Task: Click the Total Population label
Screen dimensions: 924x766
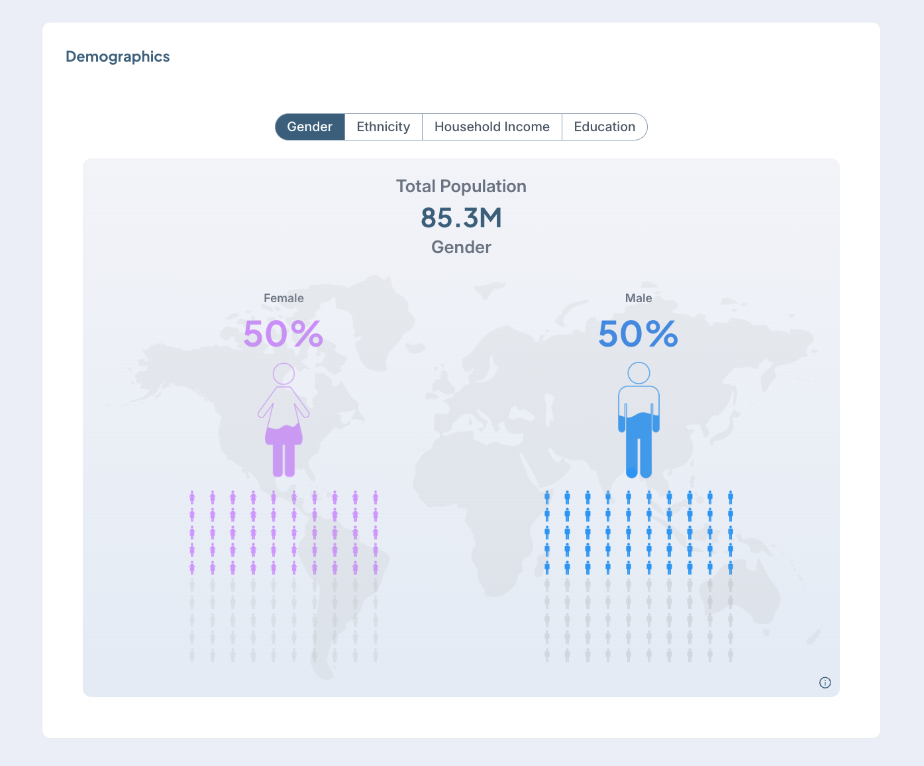Action: [x=462, y=186]
